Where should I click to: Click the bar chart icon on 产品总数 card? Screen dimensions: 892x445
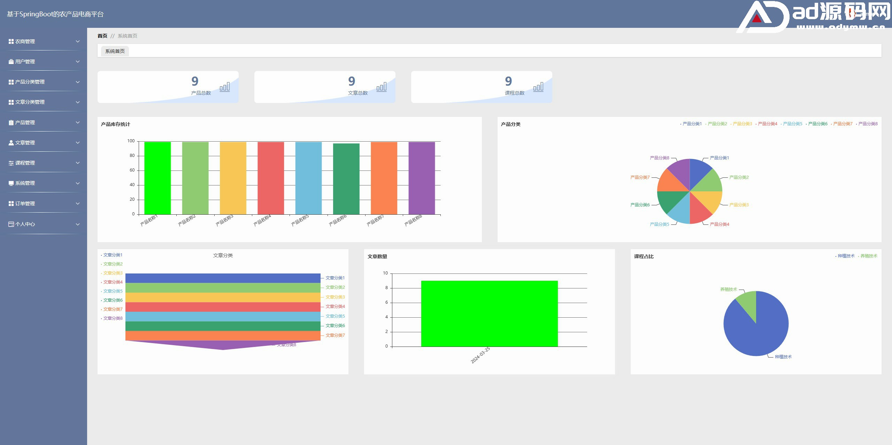[225, 87]
